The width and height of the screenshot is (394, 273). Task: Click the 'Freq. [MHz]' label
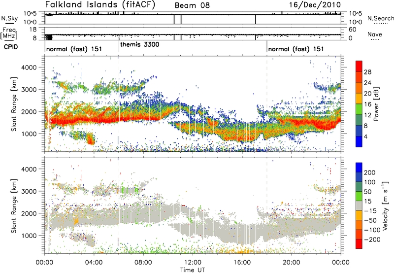(9, 34)
